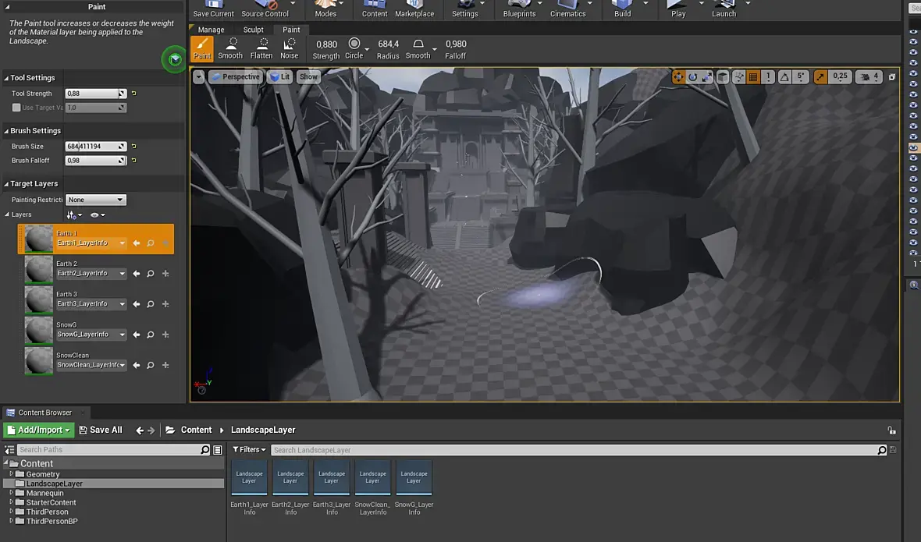Open the Earth1_LayerInfo layer dropdown
Image resolution: width=921 pixels, height=542 pixels.
[91, 243]
